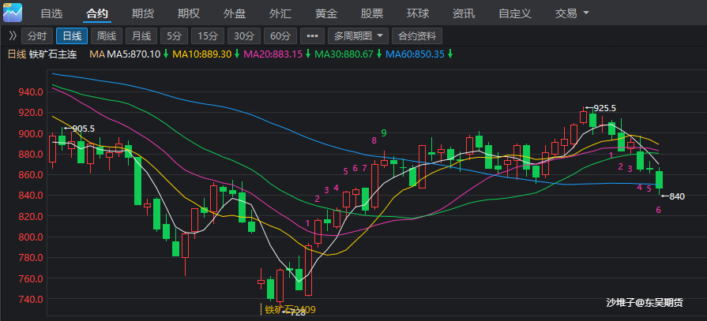This screenshot has width=707, height=321.
Task: Switch chart to 月线 monthly period
Action: point(141,35)
